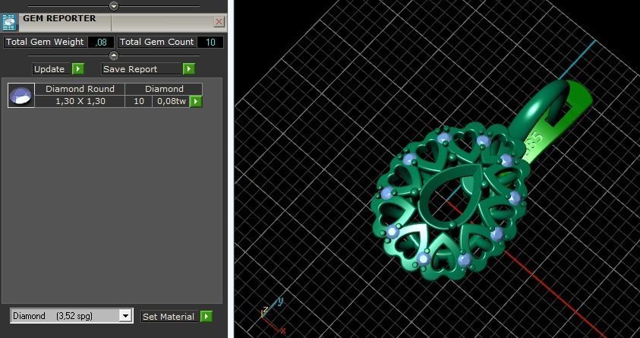Click the Set Material label
The image size is (640, 338).
169,317
